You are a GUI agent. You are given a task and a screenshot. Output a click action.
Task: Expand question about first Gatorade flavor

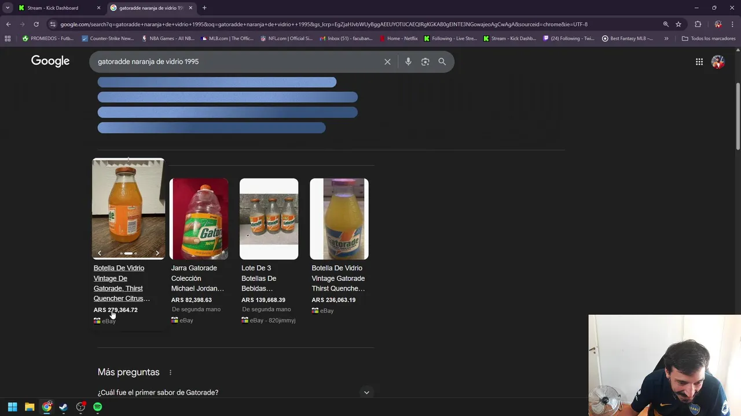366,392
